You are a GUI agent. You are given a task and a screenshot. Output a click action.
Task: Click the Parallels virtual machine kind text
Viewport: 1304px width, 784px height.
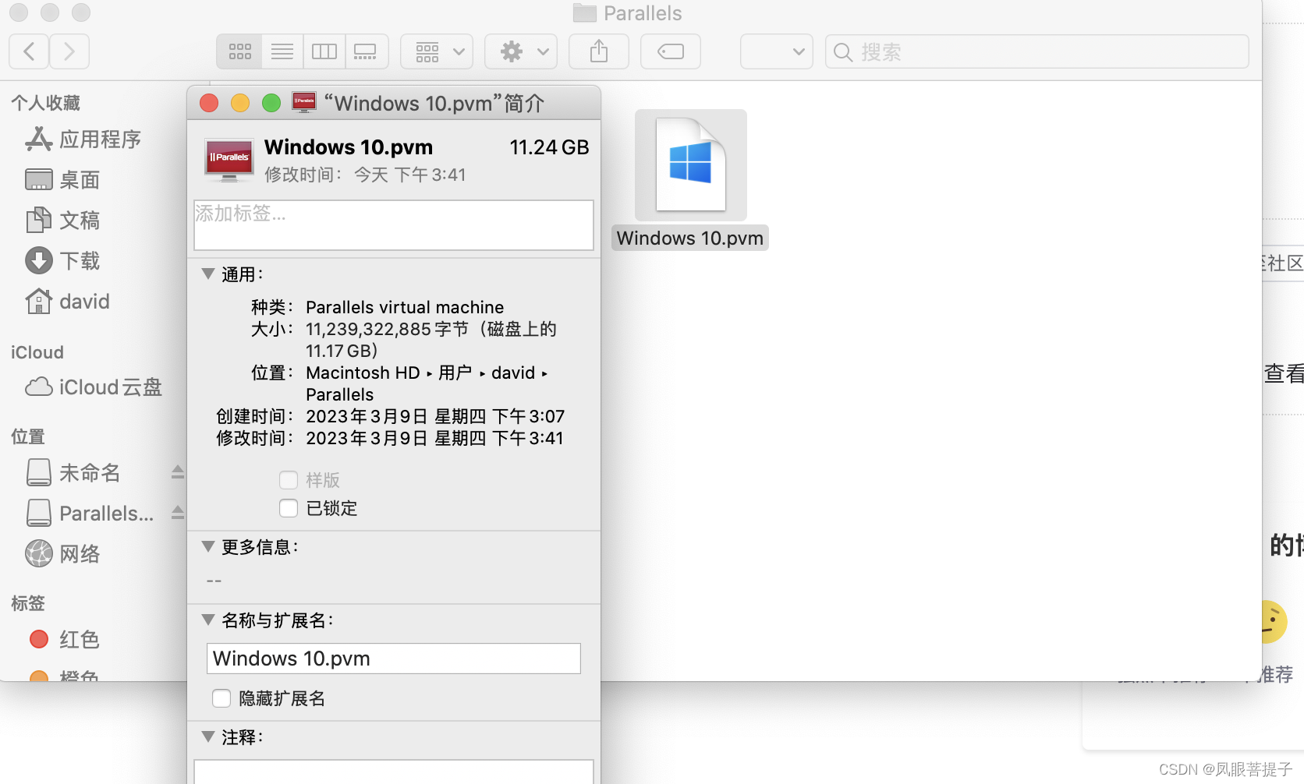[x=405, y=307]
